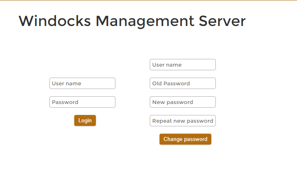Image resolution: width=297 pixels, height=169 pixels.
Task: Activate the New password text input
Action: (183, 102)
